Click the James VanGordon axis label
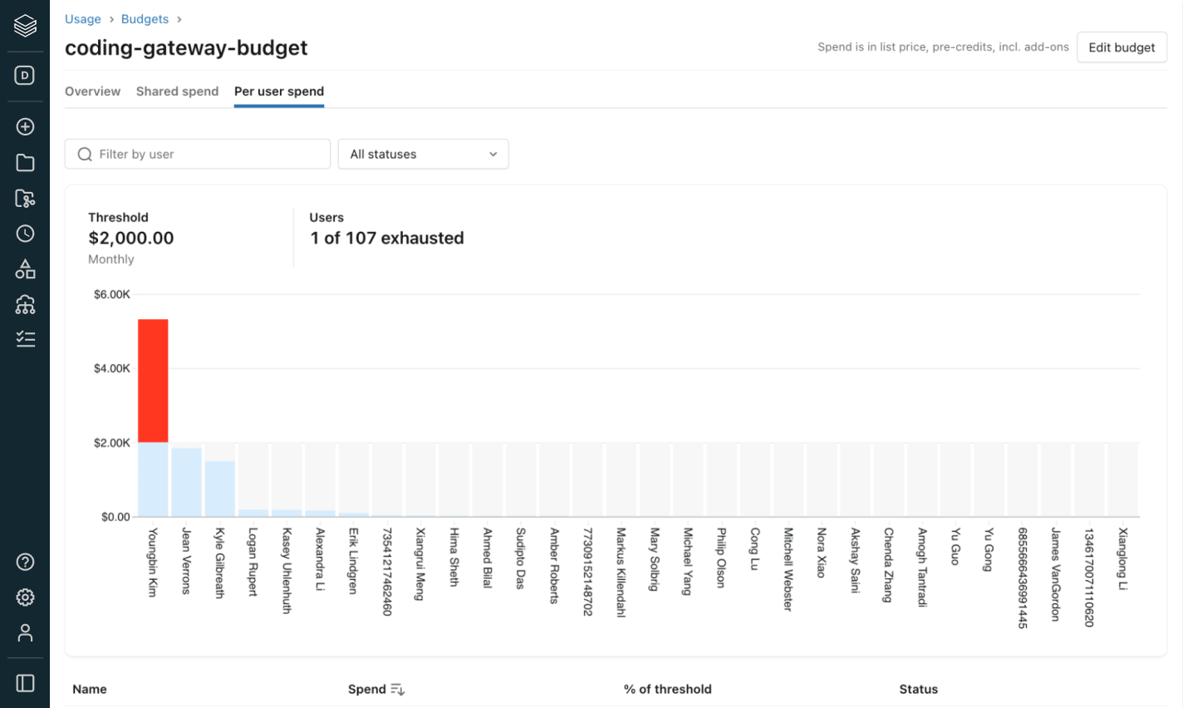1183x708 pixels. pyautogui.click(x=1056, y=574)
